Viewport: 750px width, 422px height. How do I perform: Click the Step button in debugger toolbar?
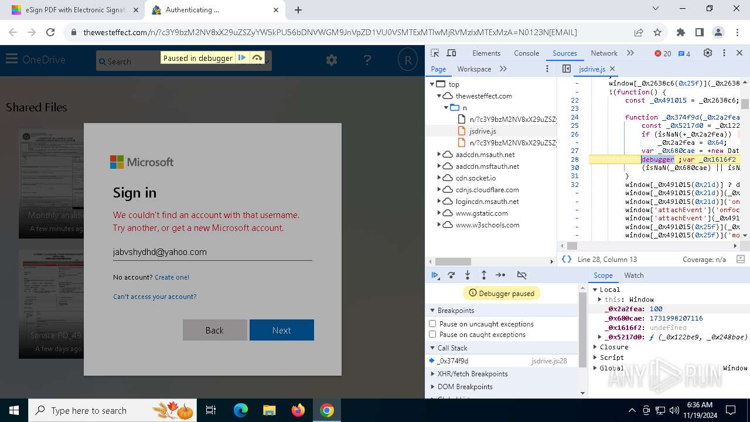[500, 275]
